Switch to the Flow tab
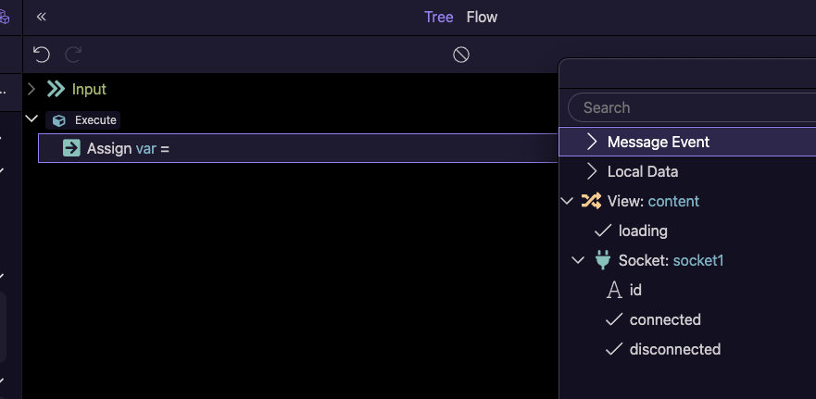Viewport: 816px width, 399px height. [482, 17]
